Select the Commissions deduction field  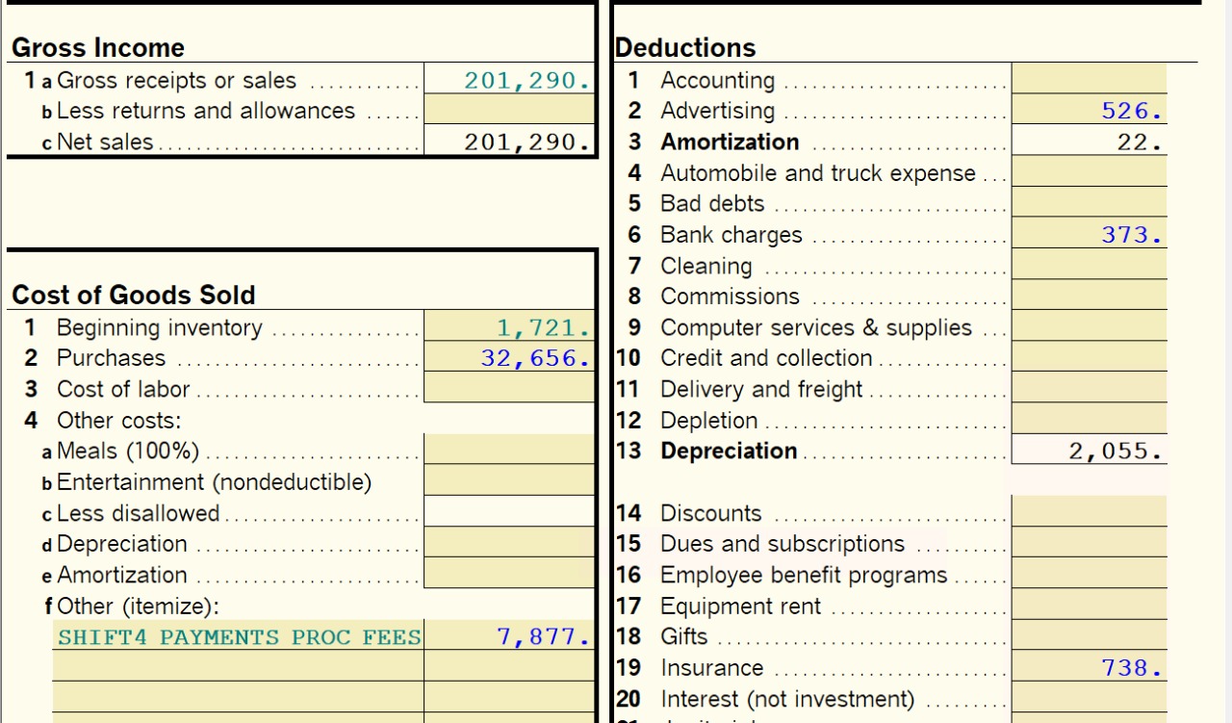(1089, 297)
